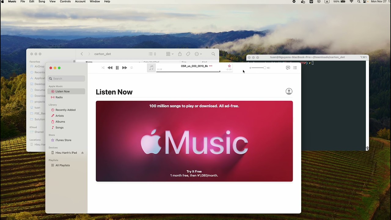This screenshot has height=220, width=391.
Task: Click the input source A icon
Action: click(x=327, y=2)
